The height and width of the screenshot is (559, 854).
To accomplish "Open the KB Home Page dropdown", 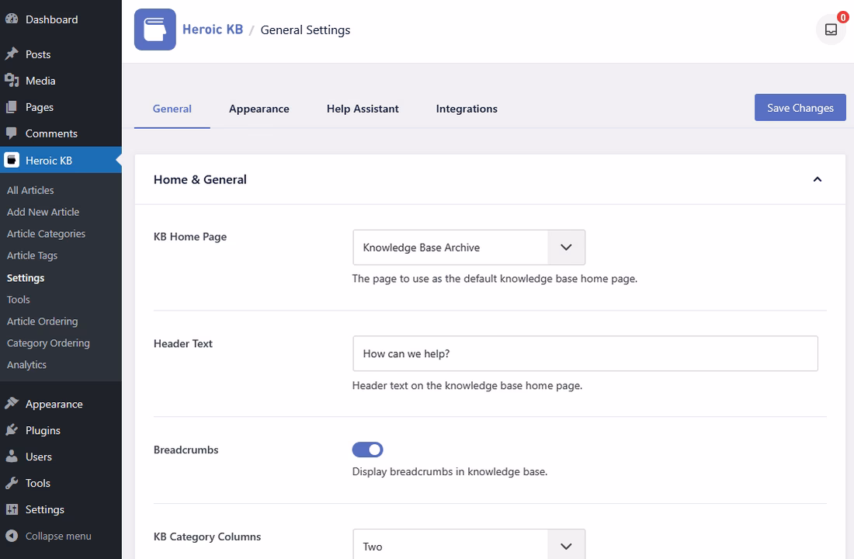I will [469, 248].
